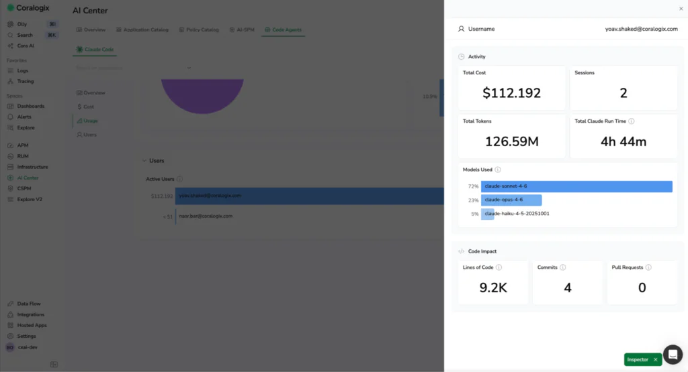Click the info icon next to Pull Requests
Viewport: 688px width, 372px height.
[648, 267]
